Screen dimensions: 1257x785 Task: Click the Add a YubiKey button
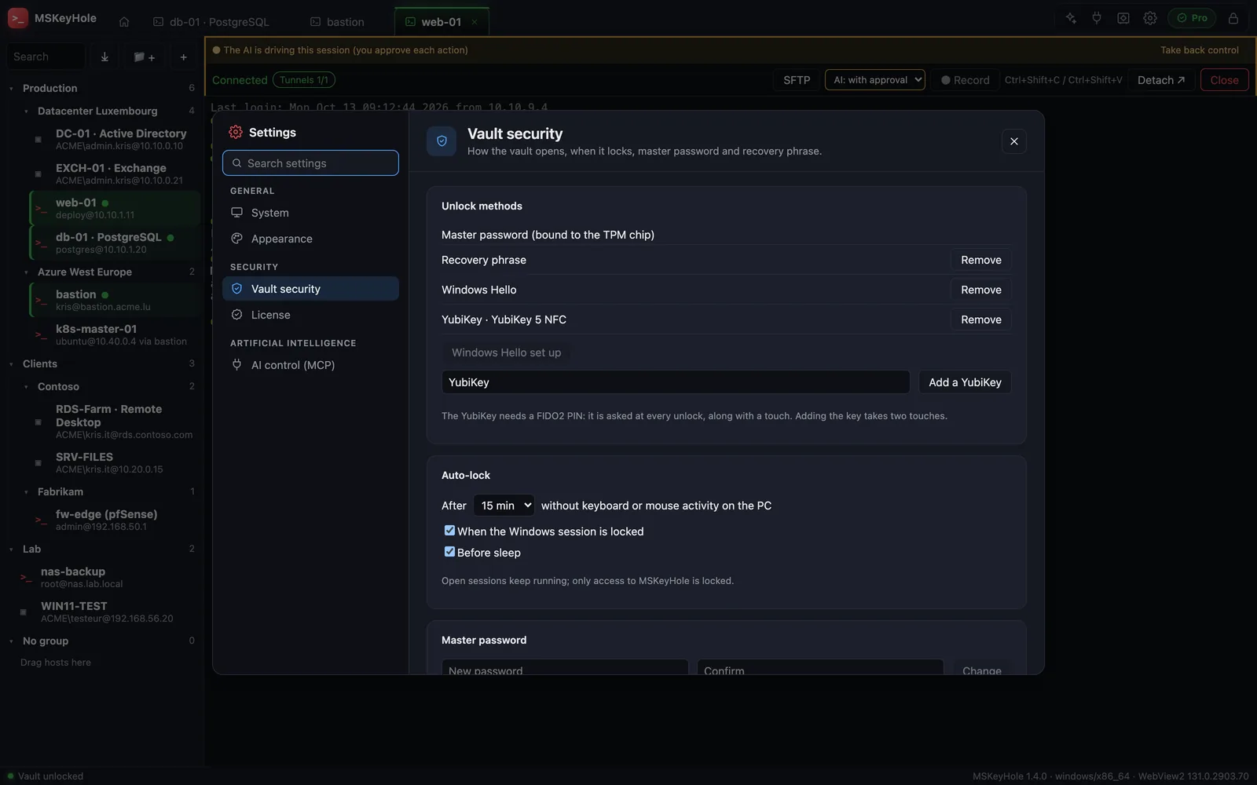click(x=965, y=382)
